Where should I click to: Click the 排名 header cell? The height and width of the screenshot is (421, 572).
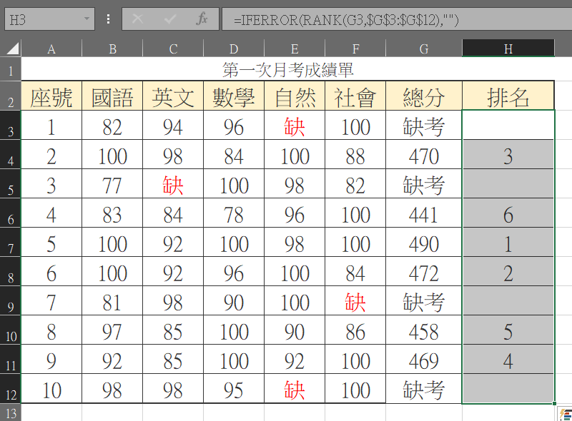(508, 96)
